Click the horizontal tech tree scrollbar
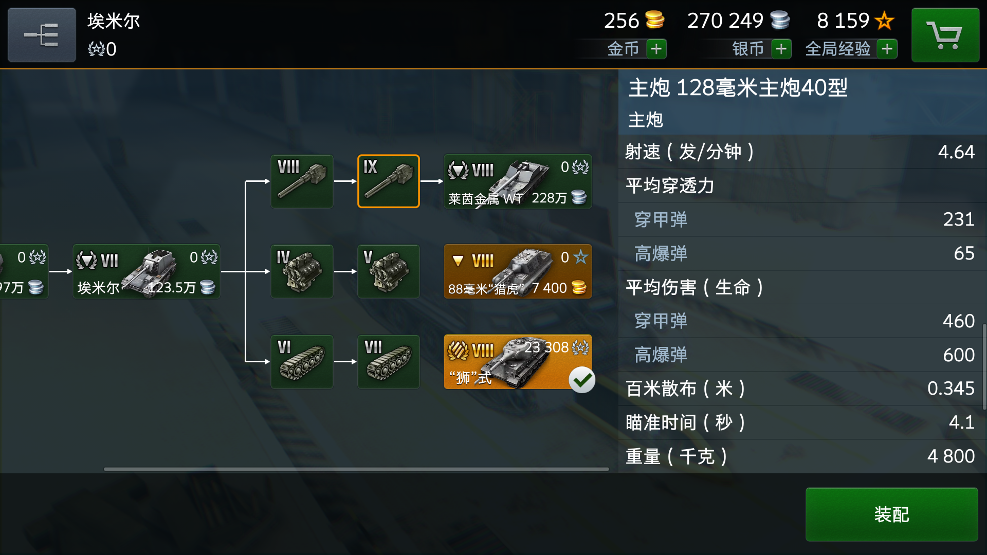 pyautogui.click(x=356, y=469)
